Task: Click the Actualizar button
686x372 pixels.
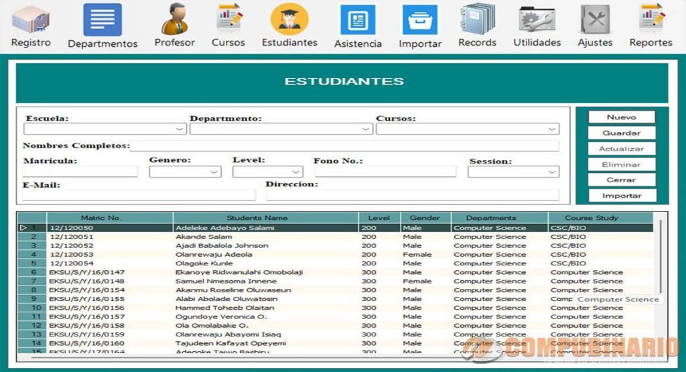Action: click(x=622, y=149)
